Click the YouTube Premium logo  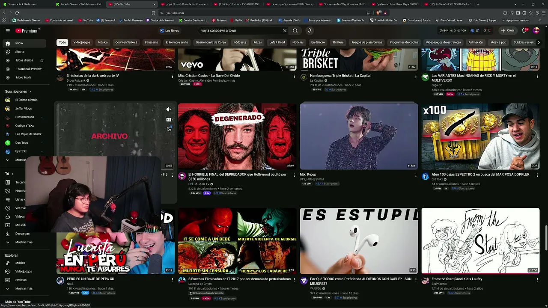(x=27, y=31)
